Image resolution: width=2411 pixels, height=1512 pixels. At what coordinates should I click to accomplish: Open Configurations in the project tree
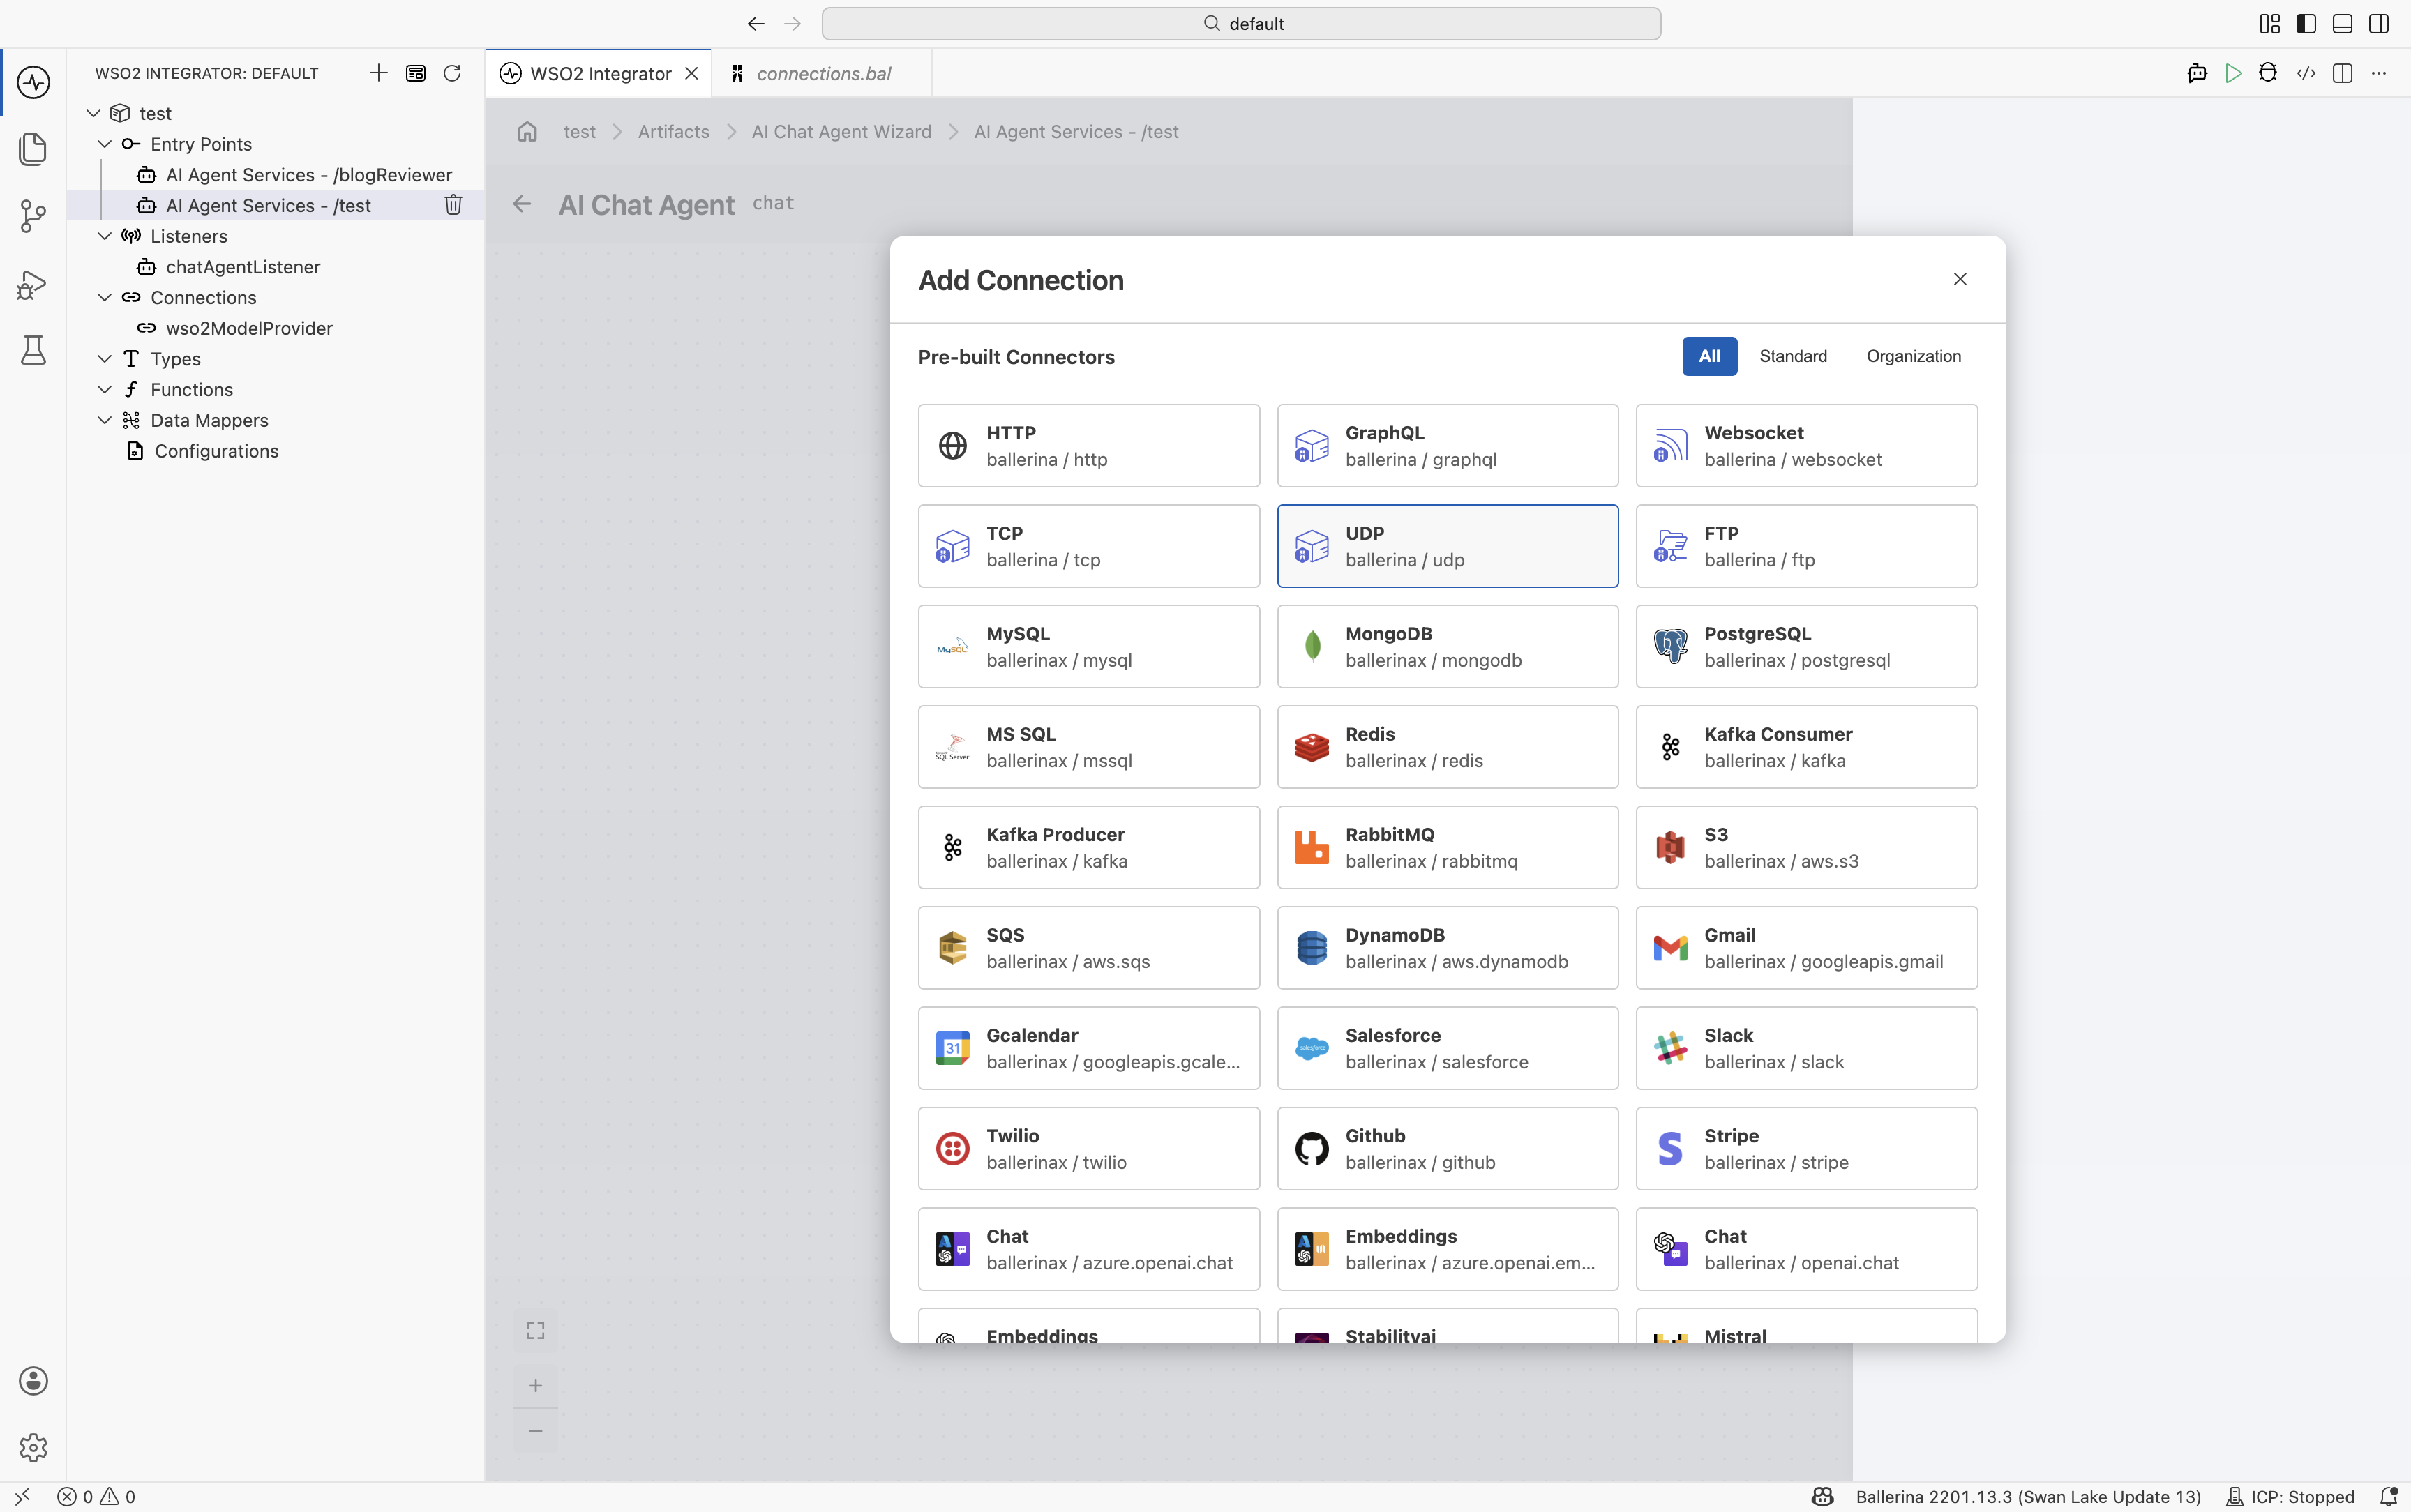(275, 451)
